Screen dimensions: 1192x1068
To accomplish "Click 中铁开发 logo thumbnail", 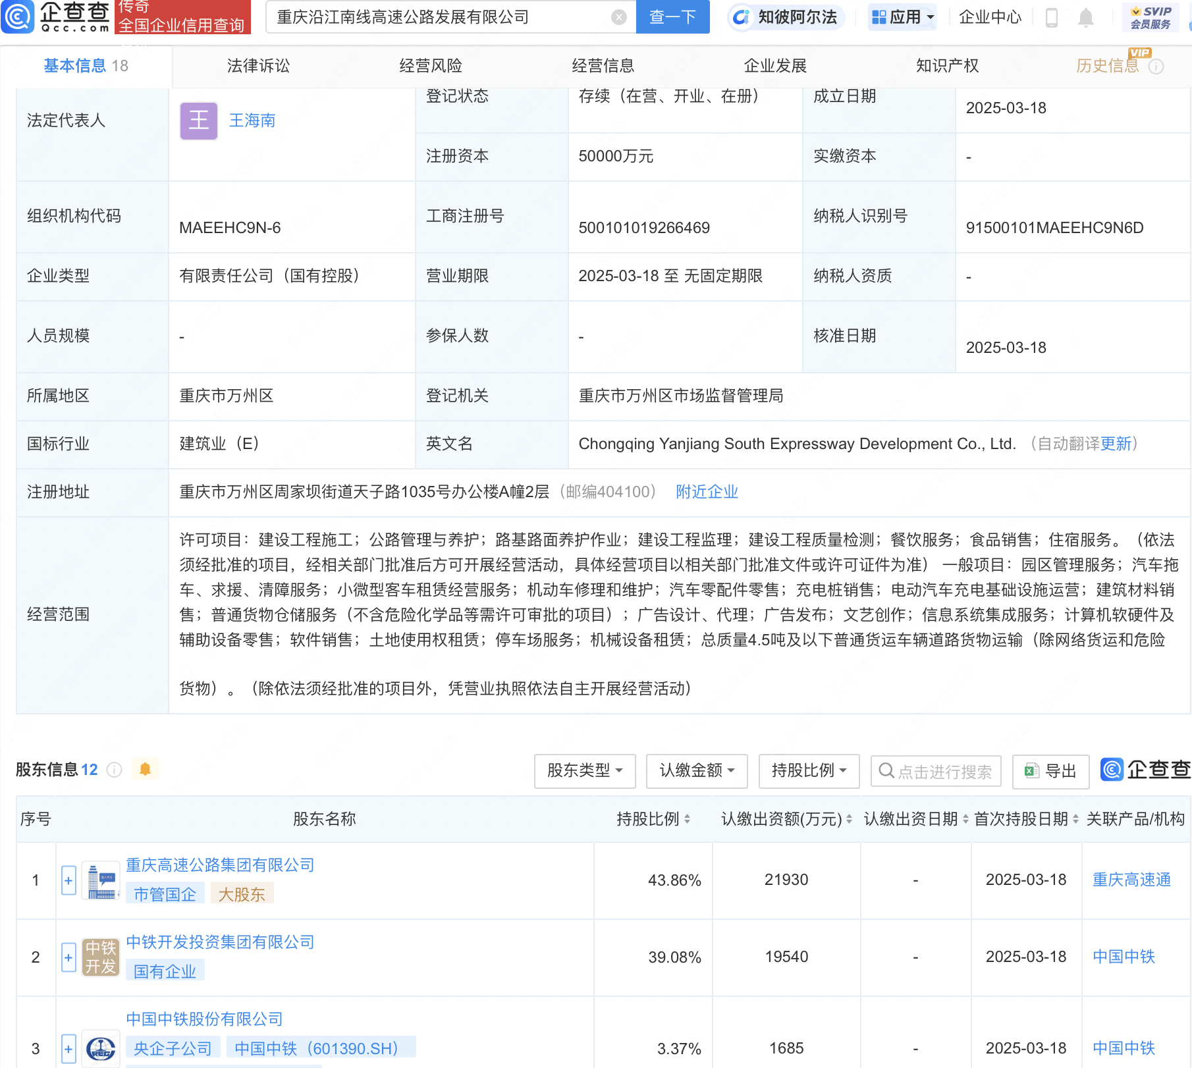I will click(x=101, y=957).
